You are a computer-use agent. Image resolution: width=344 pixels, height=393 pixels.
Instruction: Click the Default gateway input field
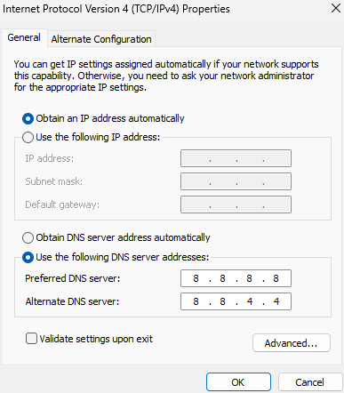[236, 205]
